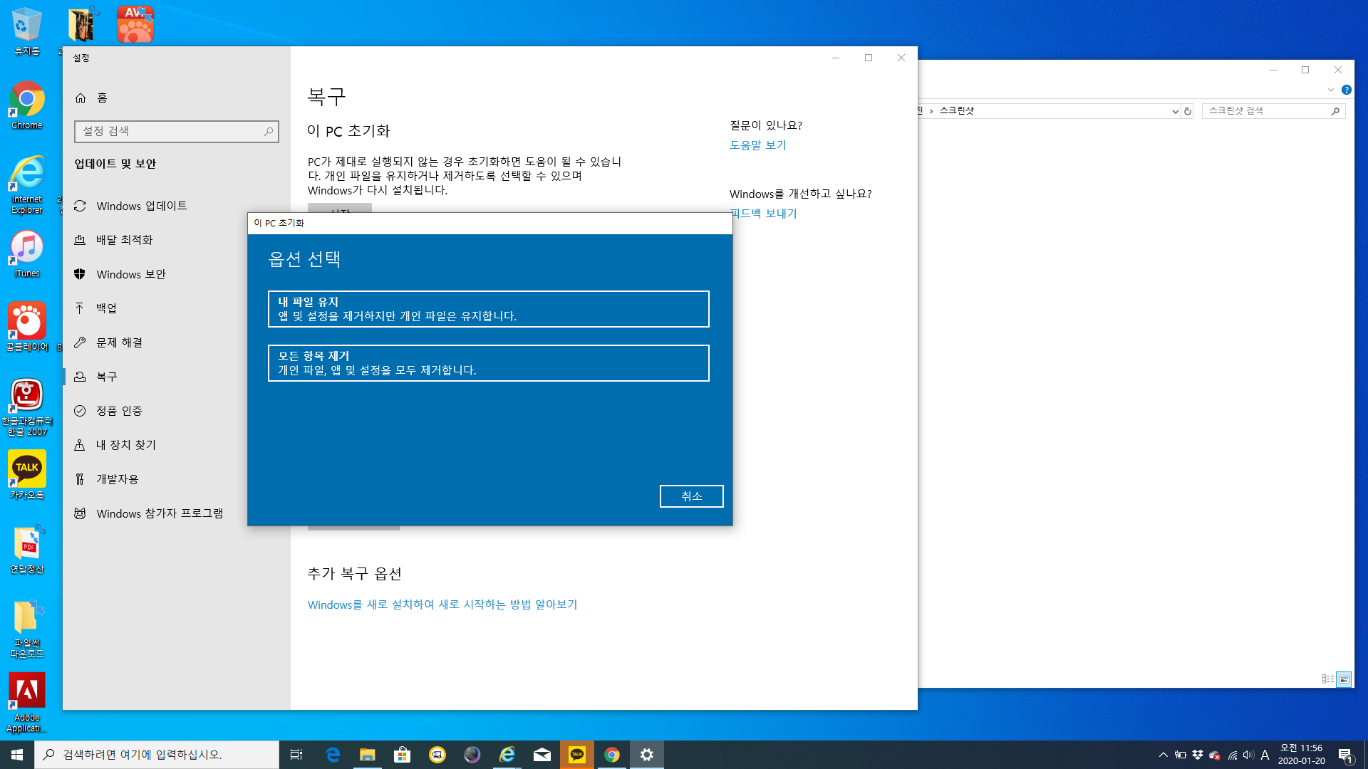This screenshot has width=1368, height=769.
Task: Select 백업 in Settings menu
Action: click(x=106, y=308)
